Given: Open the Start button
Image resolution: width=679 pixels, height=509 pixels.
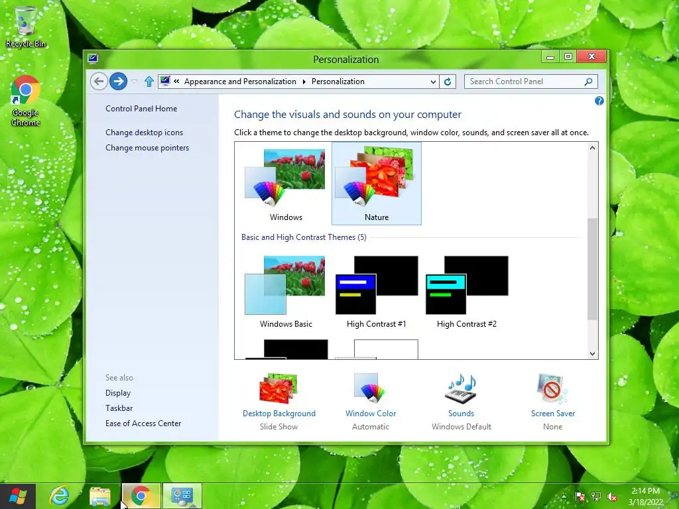Looking at the screenshot, I should pos(17,496).
